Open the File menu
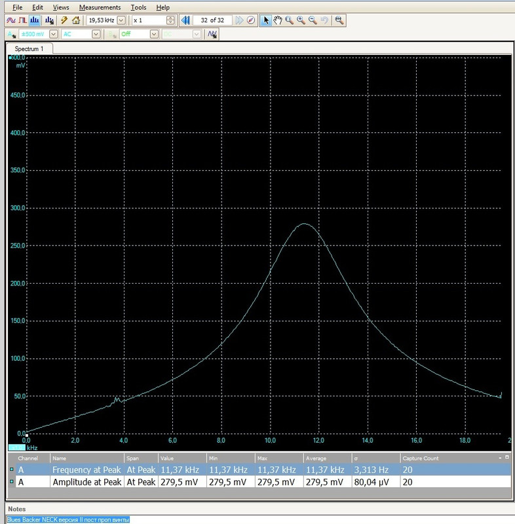This screenshot has height=524, width=515. pos(18,7)
